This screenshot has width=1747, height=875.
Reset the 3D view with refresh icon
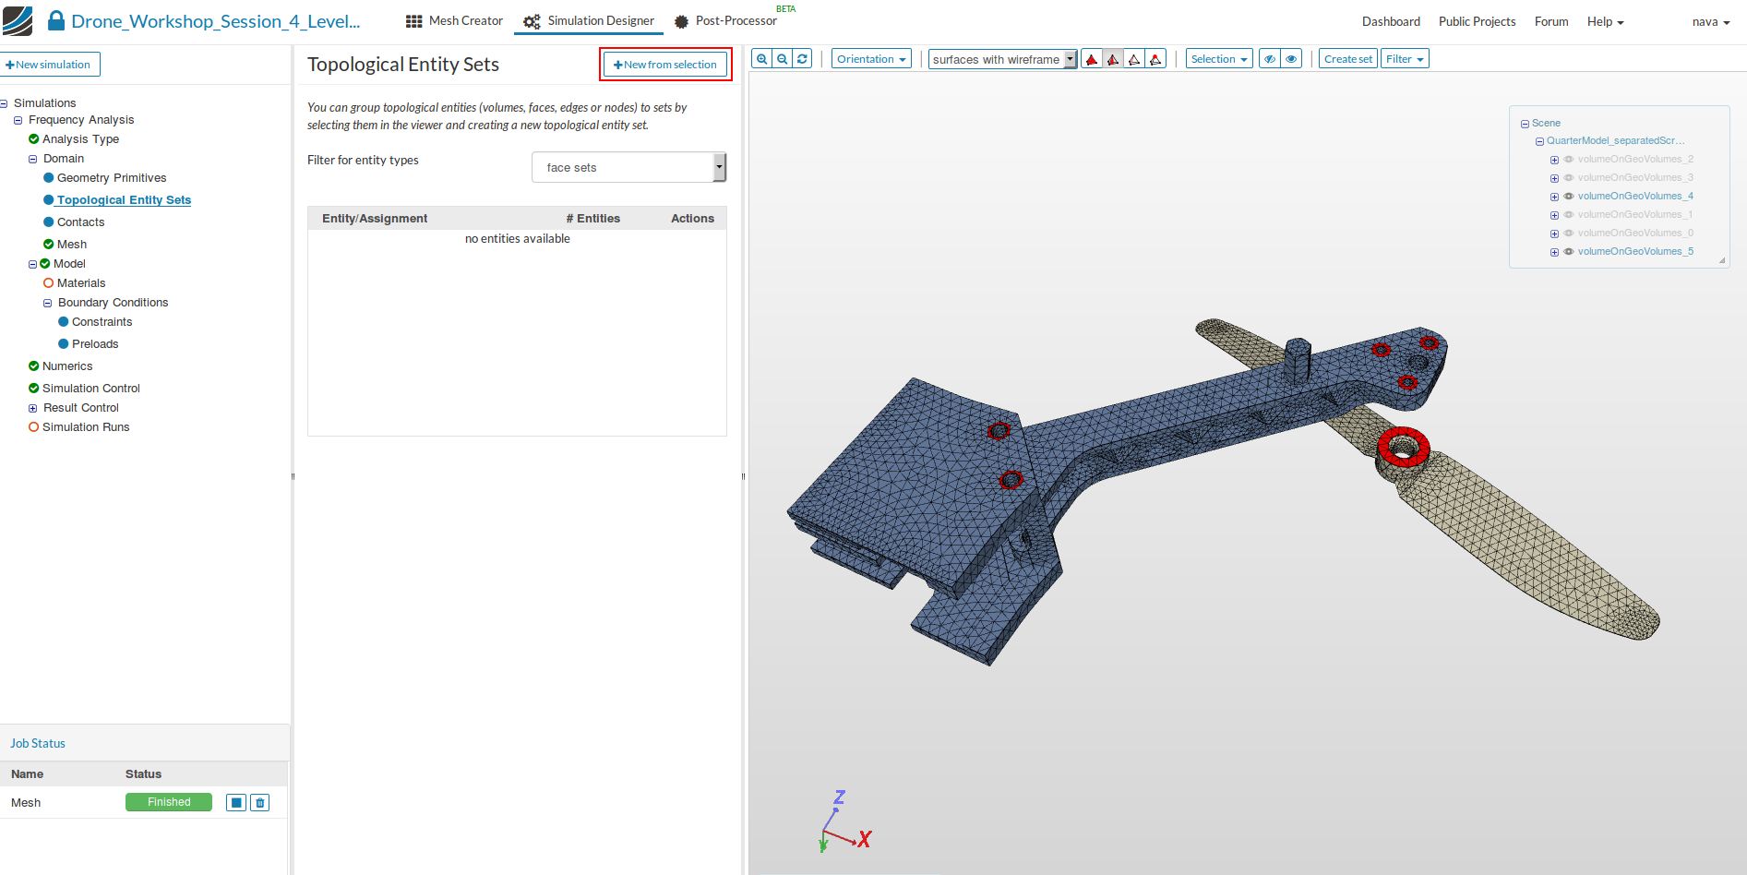pos(803,59)
